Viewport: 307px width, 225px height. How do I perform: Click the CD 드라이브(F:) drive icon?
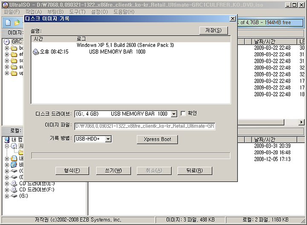[x=14, y=190]
